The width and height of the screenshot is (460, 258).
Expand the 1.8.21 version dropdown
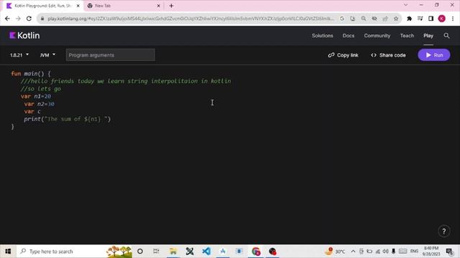[19, 55]
